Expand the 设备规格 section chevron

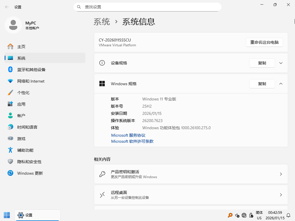point(281,63)
